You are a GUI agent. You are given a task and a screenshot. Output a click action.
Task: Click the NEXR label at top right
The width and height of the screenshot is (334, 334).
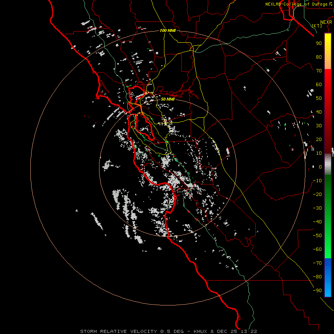(x=326, y=22)
